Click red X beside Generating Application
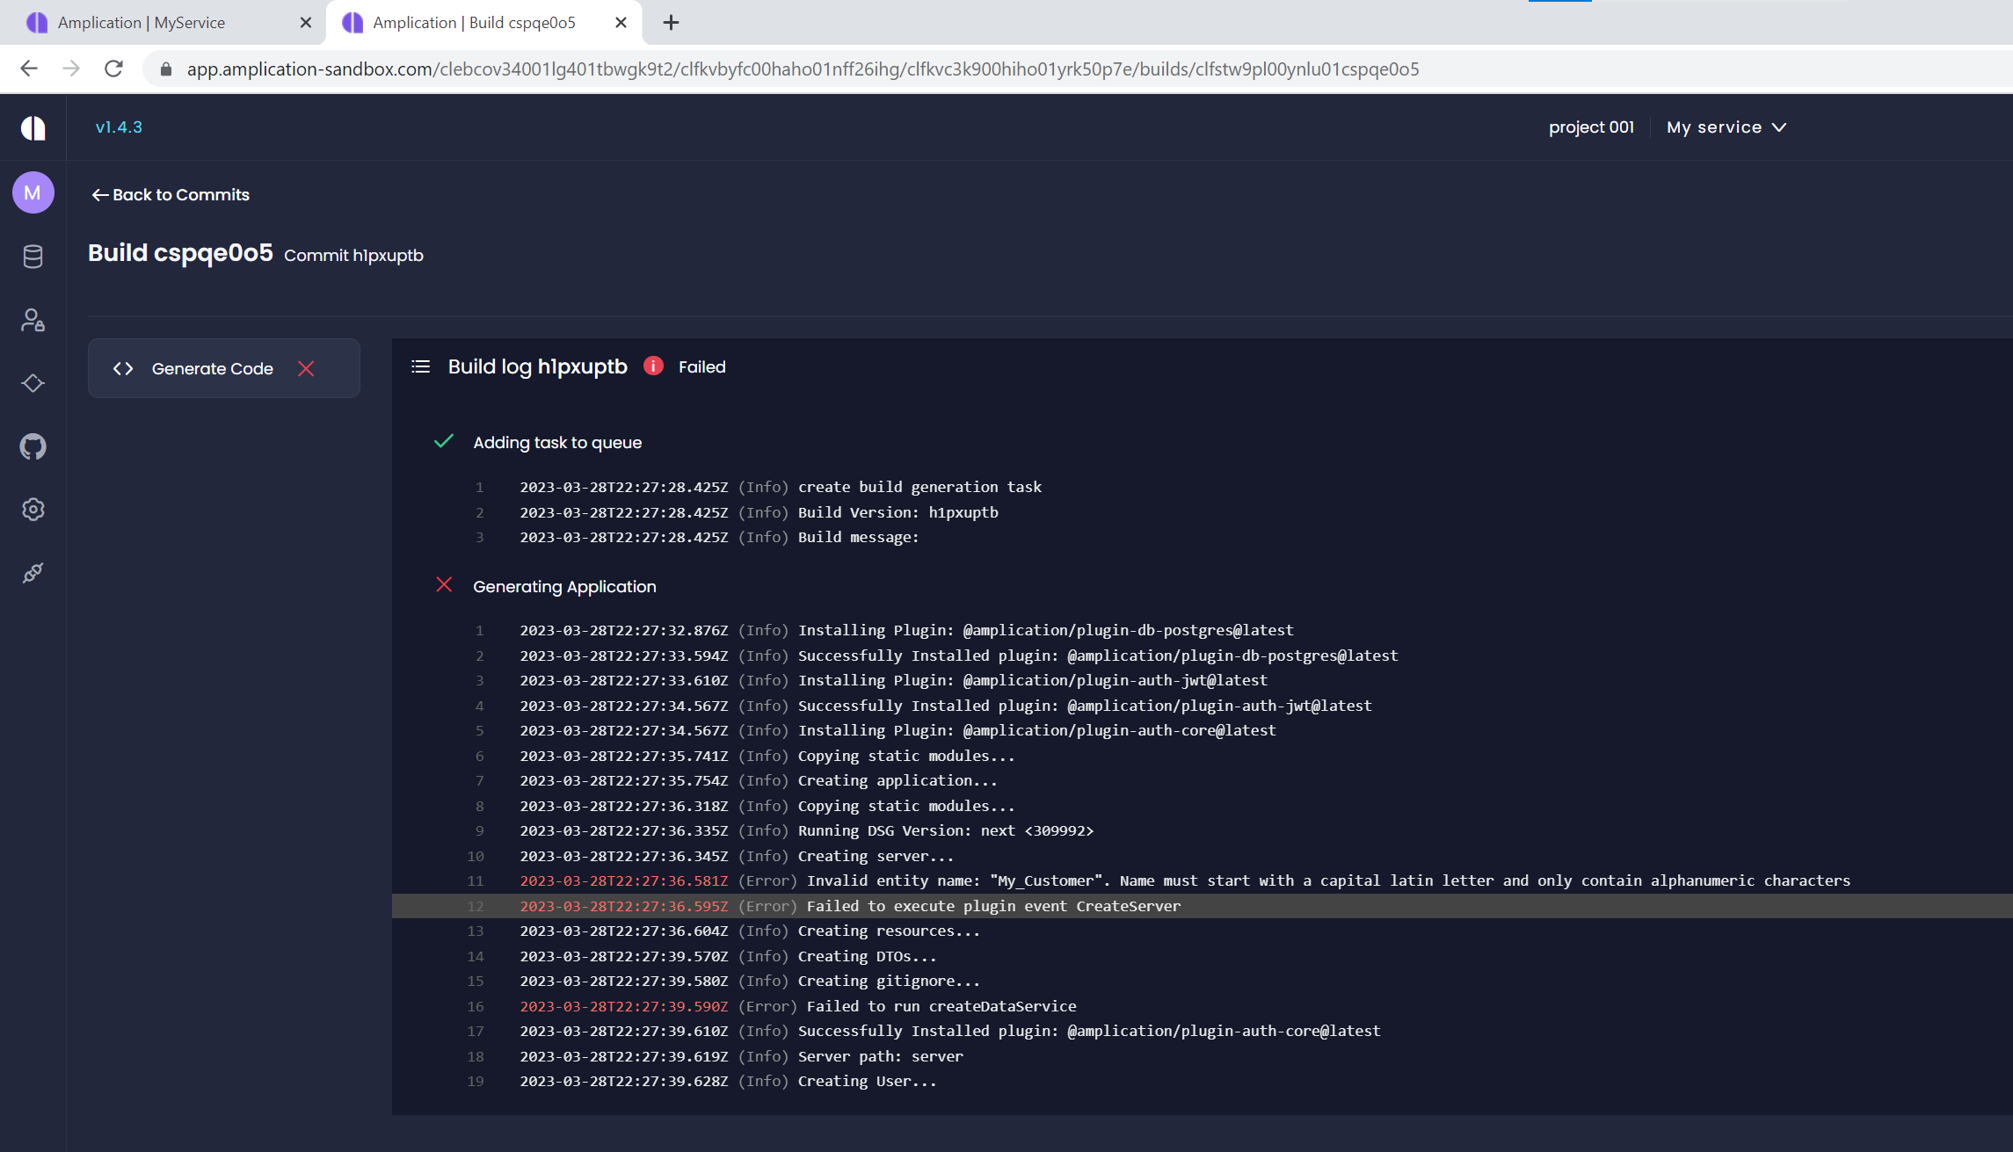This screenshot has height=1152, width=2013. click(444, 585)
